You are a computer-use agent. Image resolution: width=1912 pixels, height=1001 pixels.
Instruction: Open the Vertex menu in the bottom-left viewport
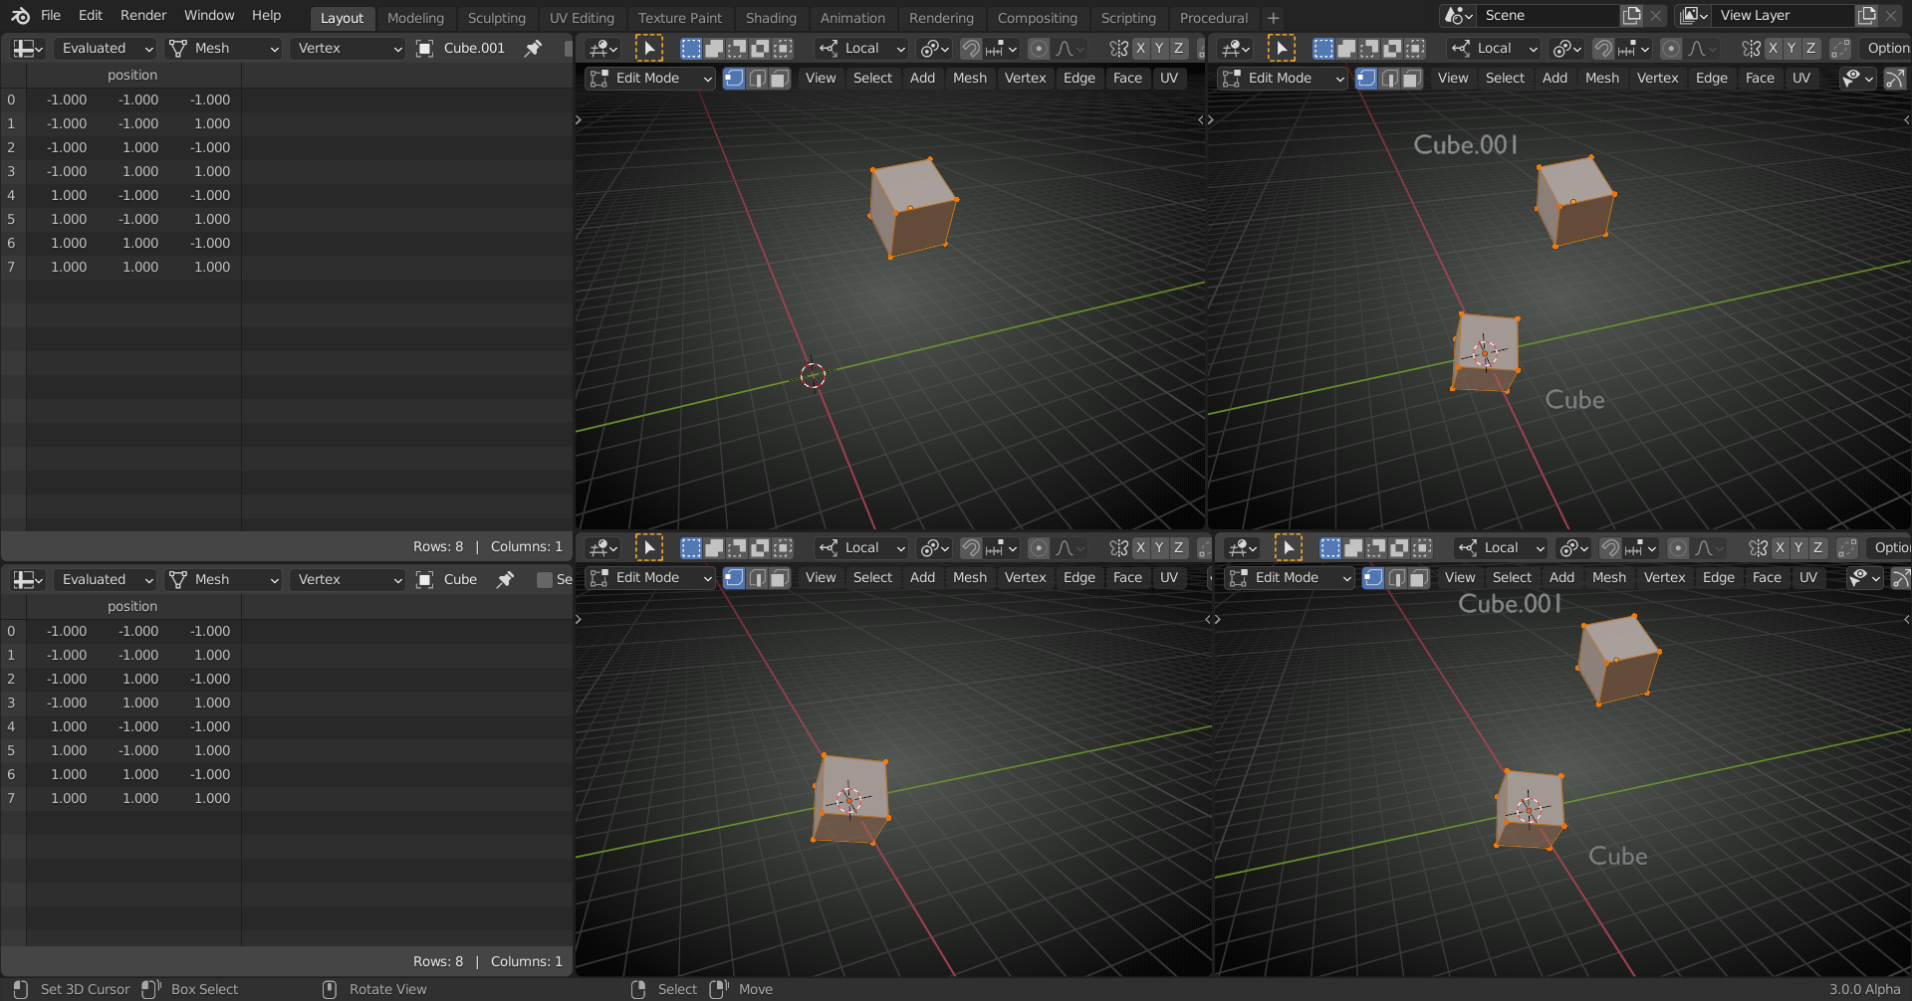[x=1026, y=577]
